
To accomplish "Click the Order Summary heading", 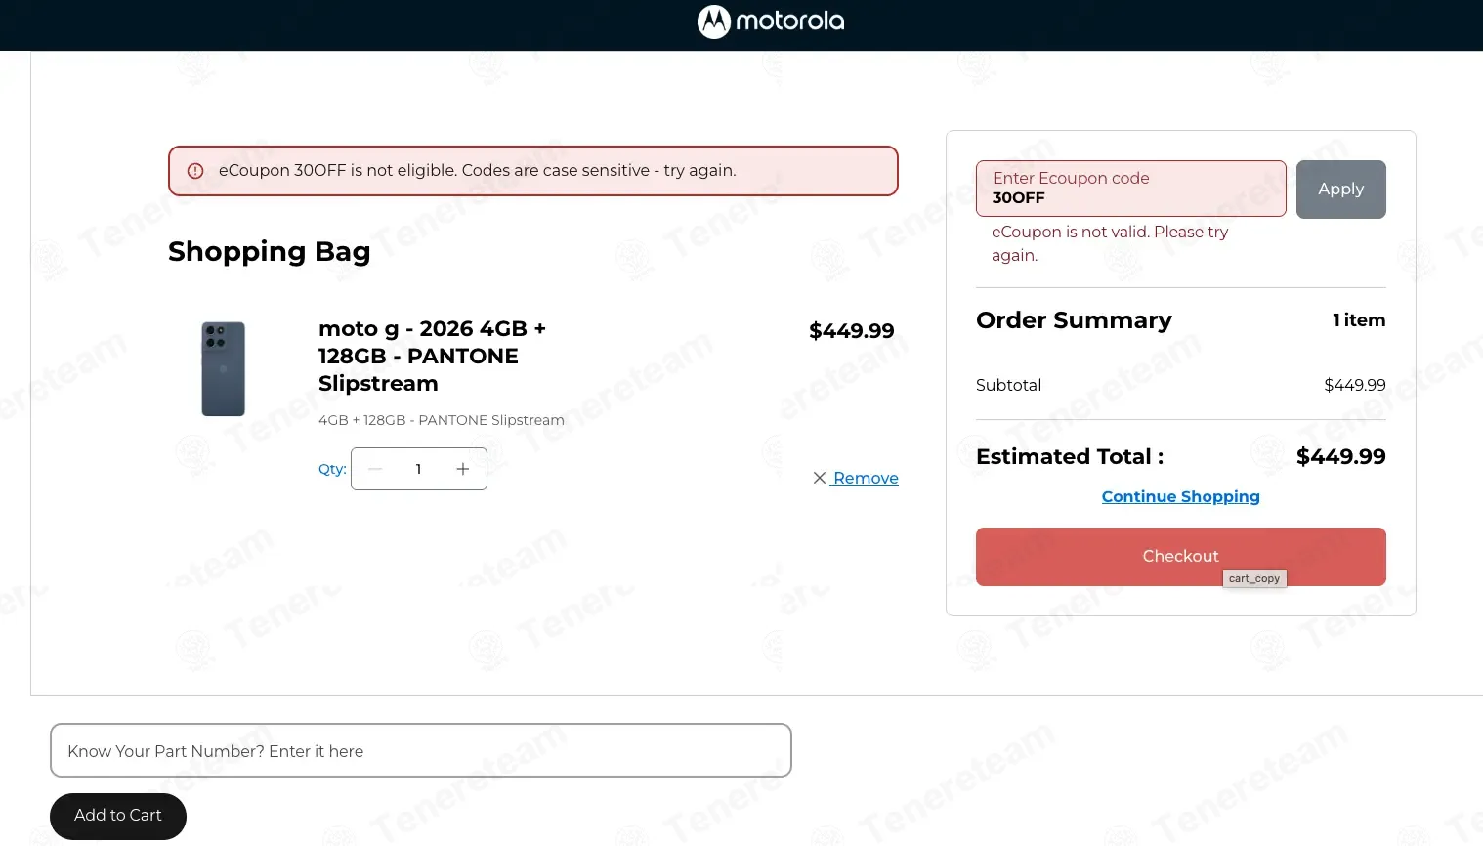I will (x=1074, y=320).
